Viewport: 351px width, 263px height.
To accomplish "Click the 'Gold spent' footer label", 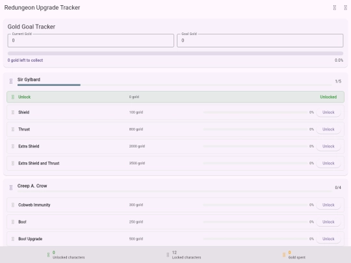I will pyautogui.click(x=297, y=257).
